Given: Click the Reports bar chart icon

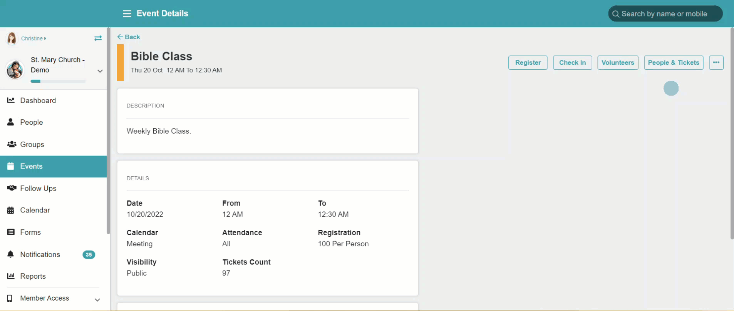Looking at the screenshot, I should coord(11,276).
